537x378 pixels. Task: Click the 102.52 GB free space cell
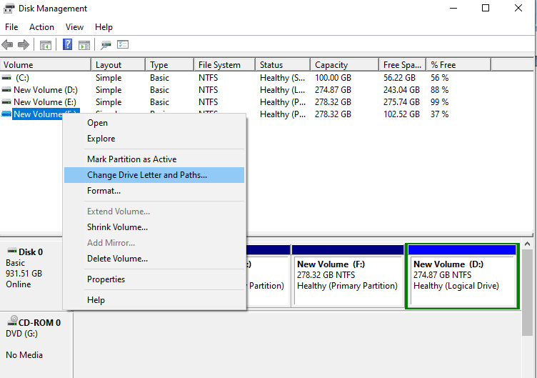(x=401, y=114)
